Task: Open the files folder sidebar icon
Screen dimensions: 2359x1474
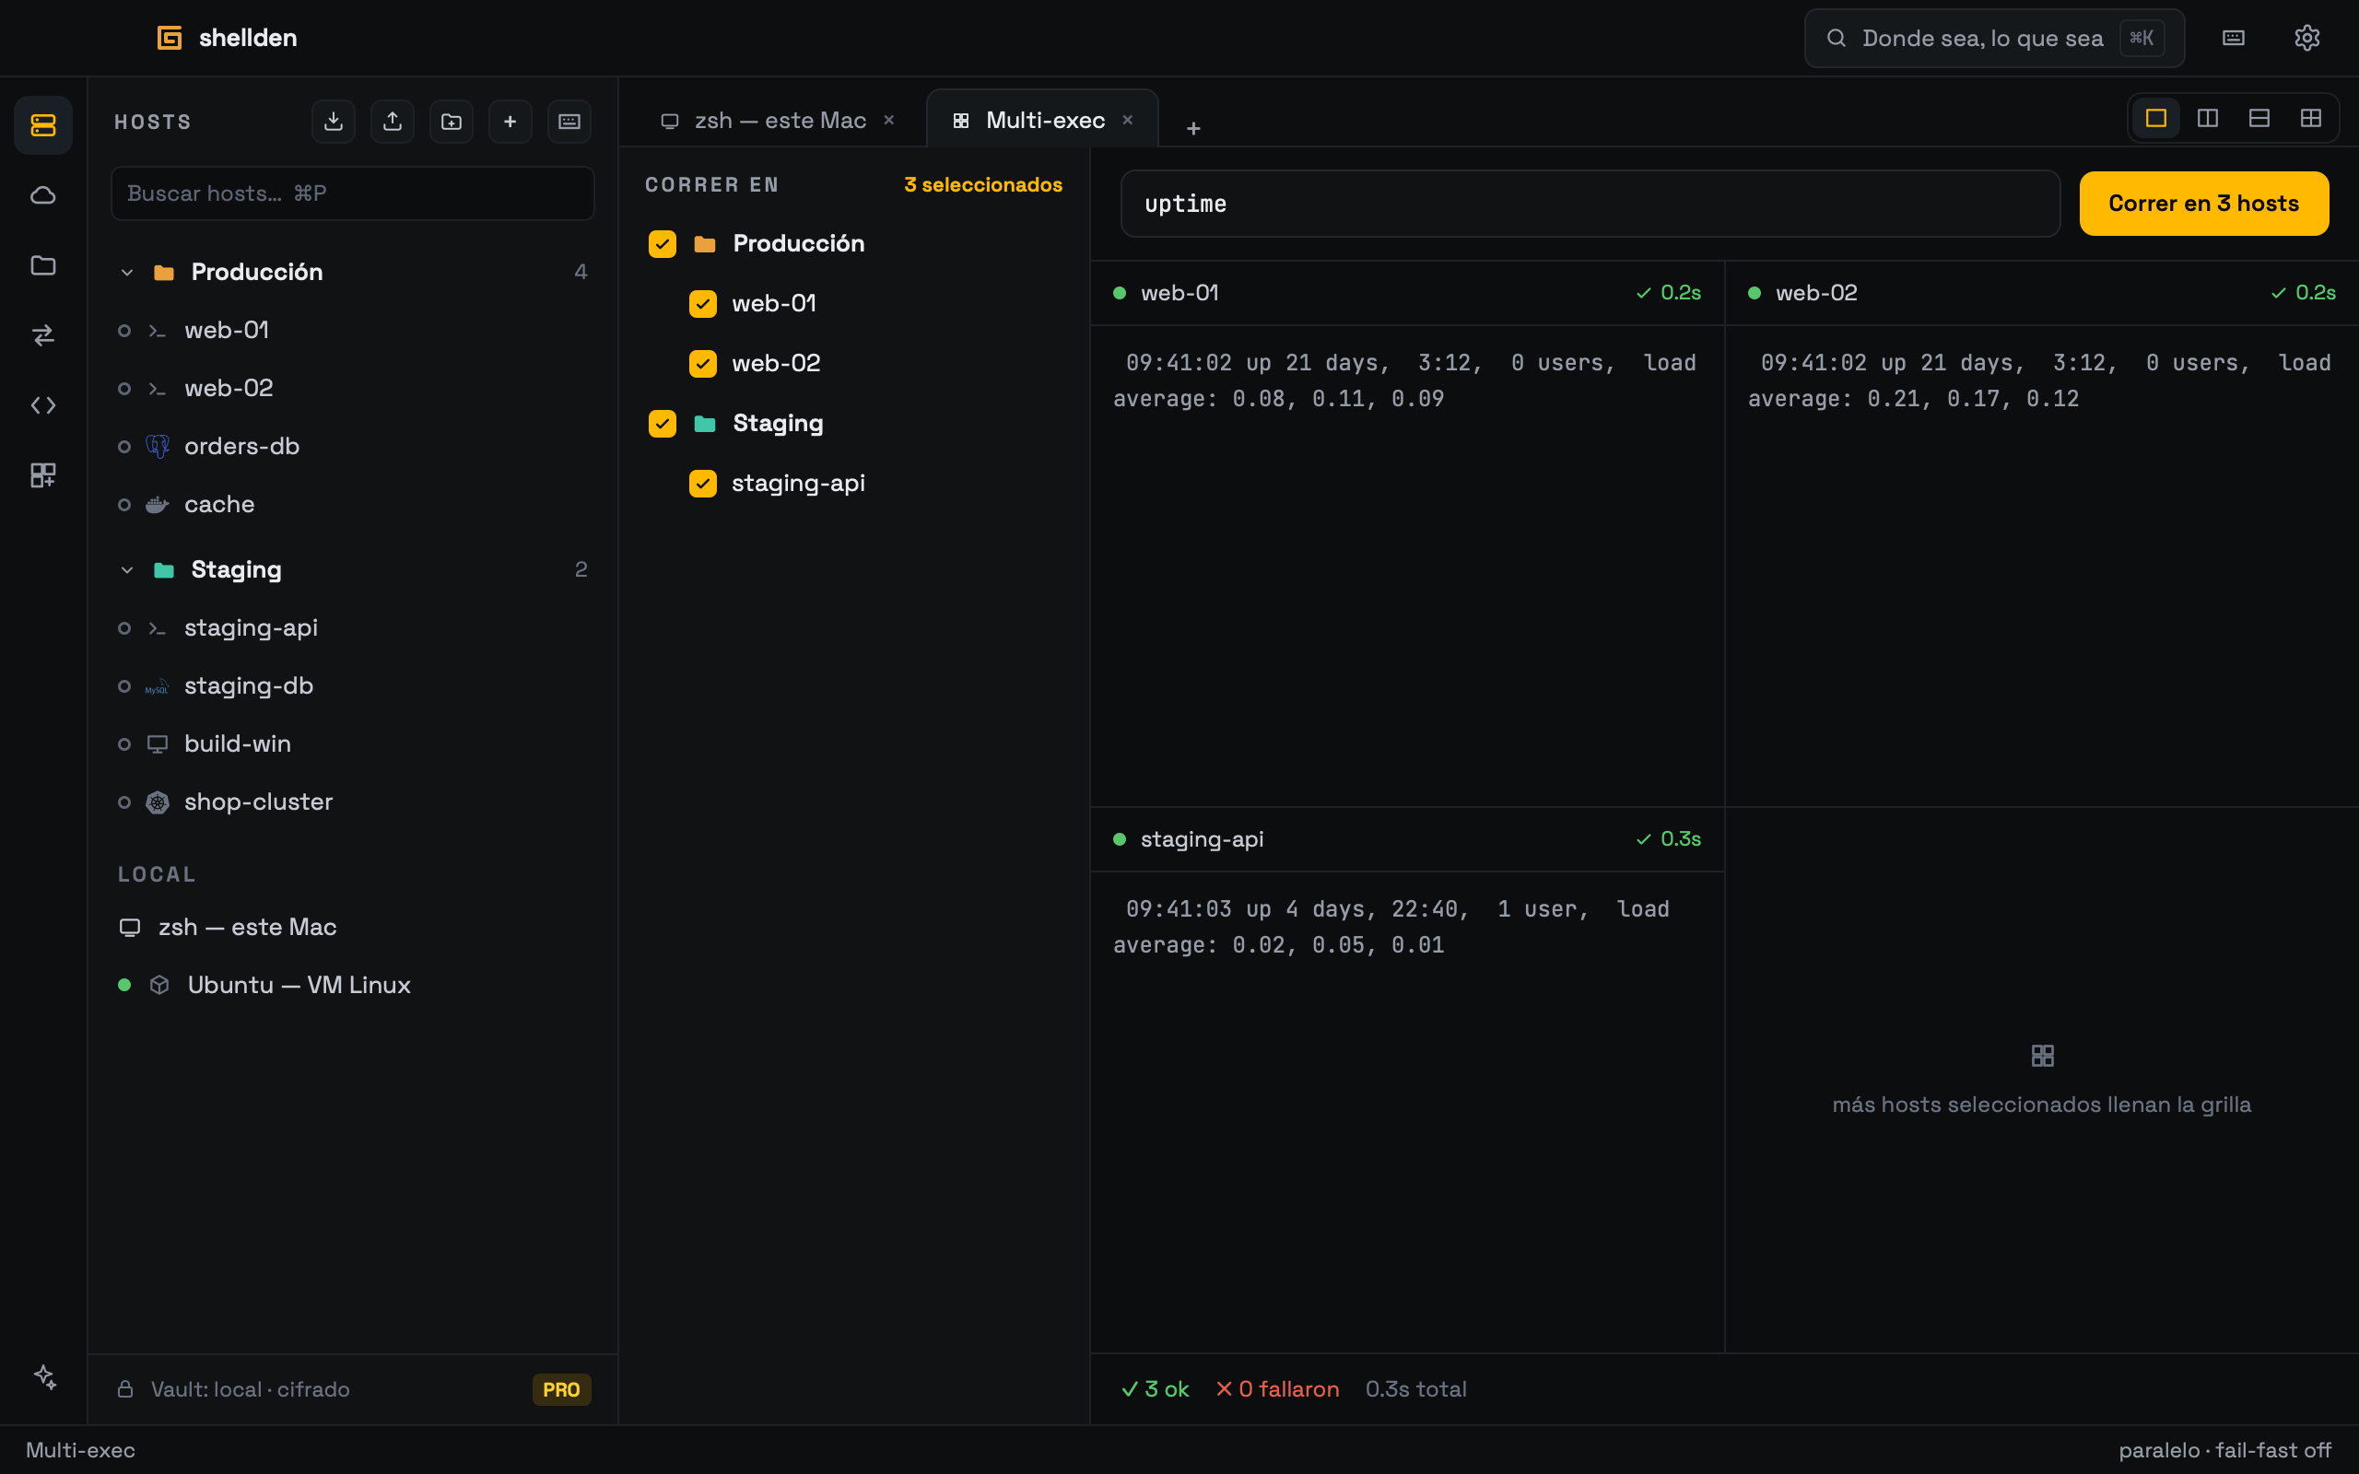Action: tap(43, 265)
